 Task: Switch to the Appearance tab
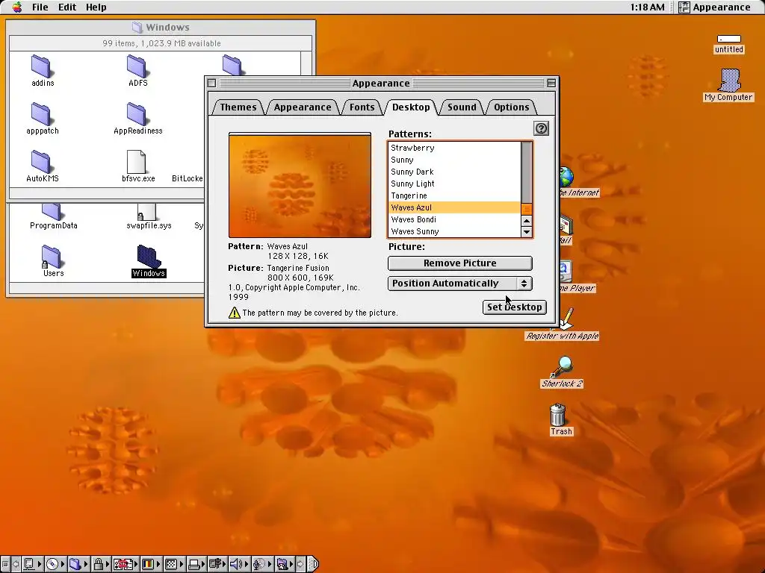point(303,107)
